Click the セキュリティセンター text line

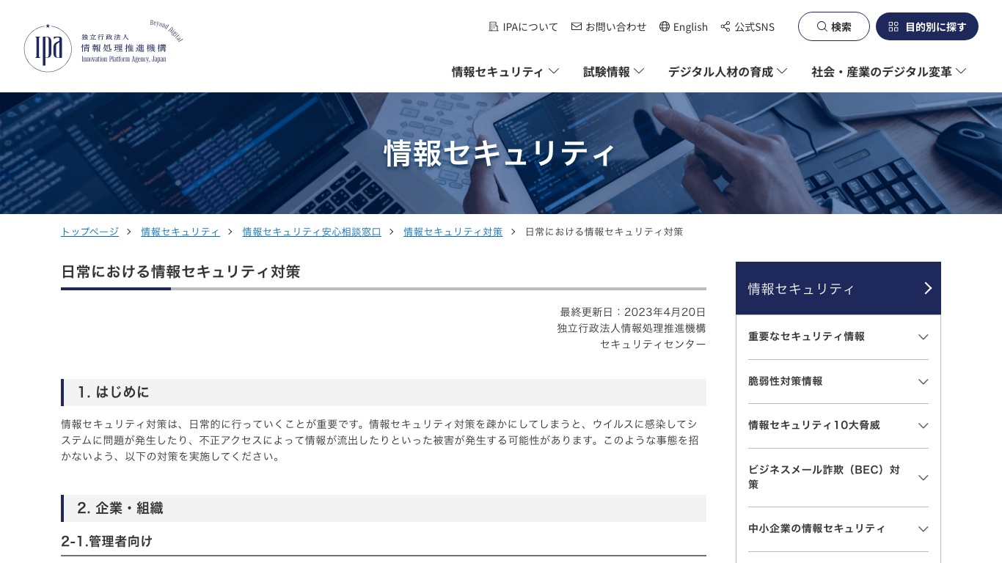653,345
